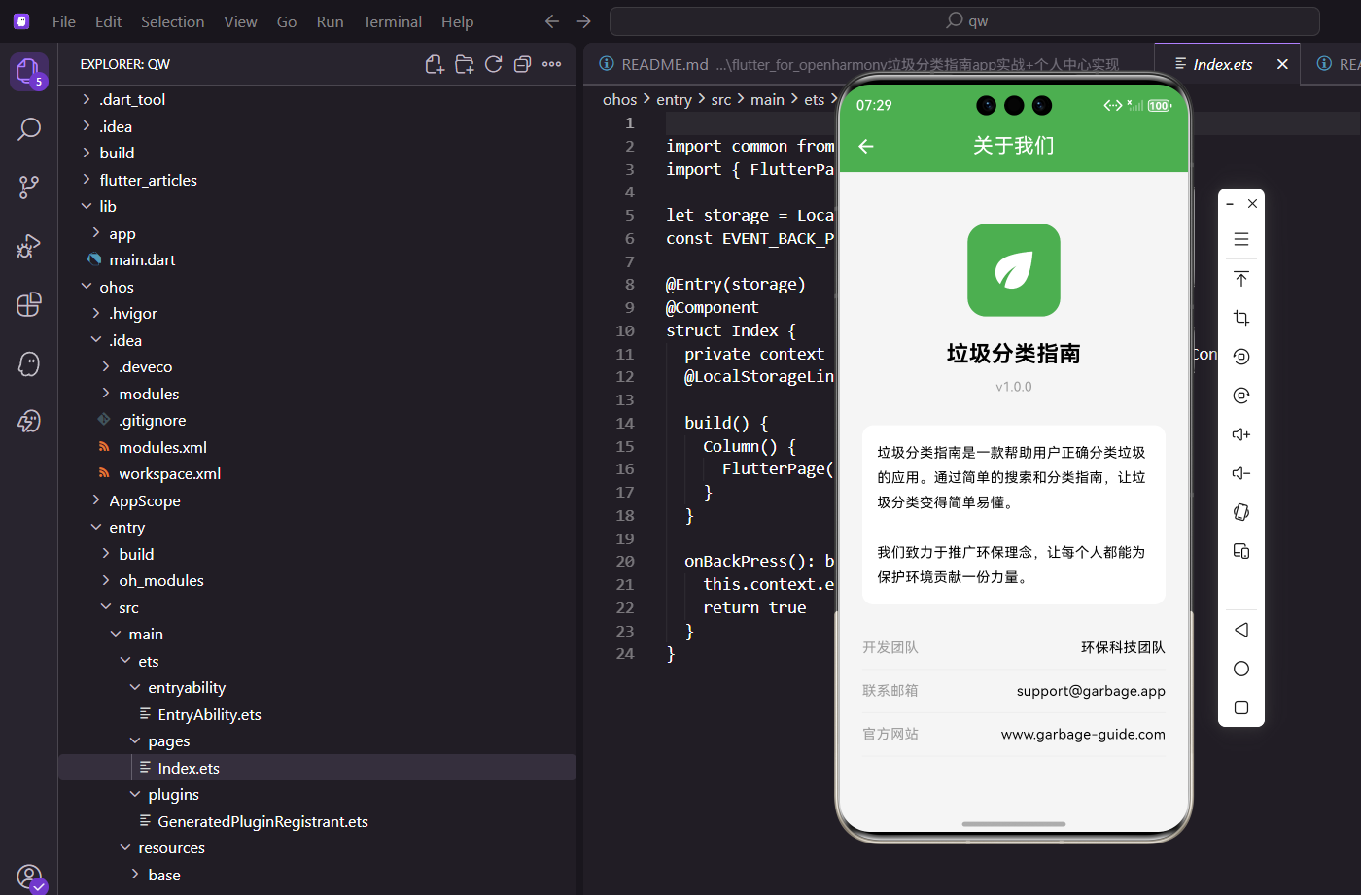The height and width of the screenshot is (895, 1361).
Task: Tap the back arrow in the 关于我们 header
Action: [865, 146]
